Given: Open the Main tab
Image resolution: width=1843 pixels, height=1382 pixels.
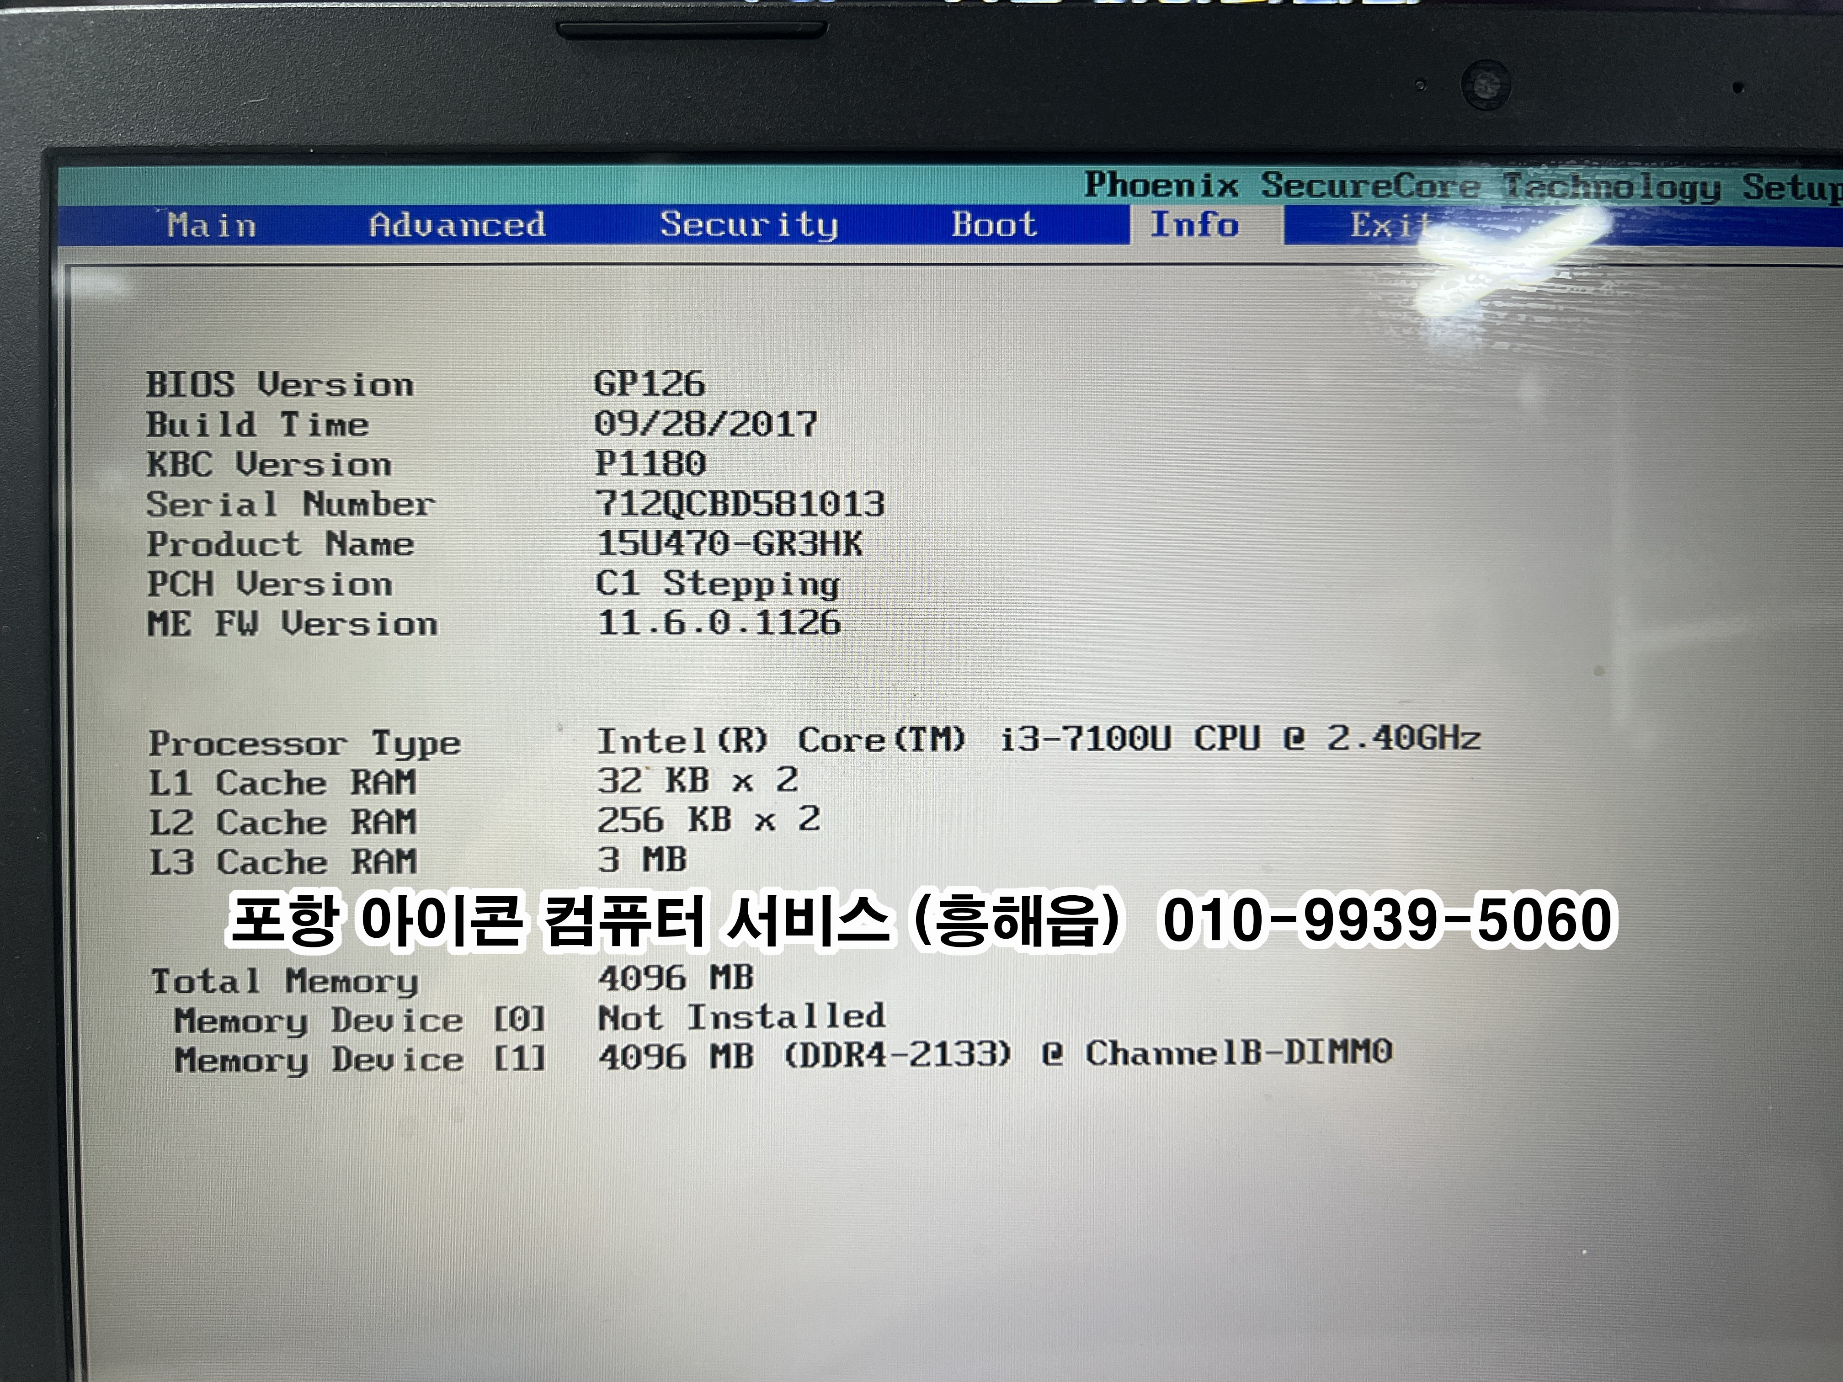Looking at the screenshot, I should (x=212, y=225).
